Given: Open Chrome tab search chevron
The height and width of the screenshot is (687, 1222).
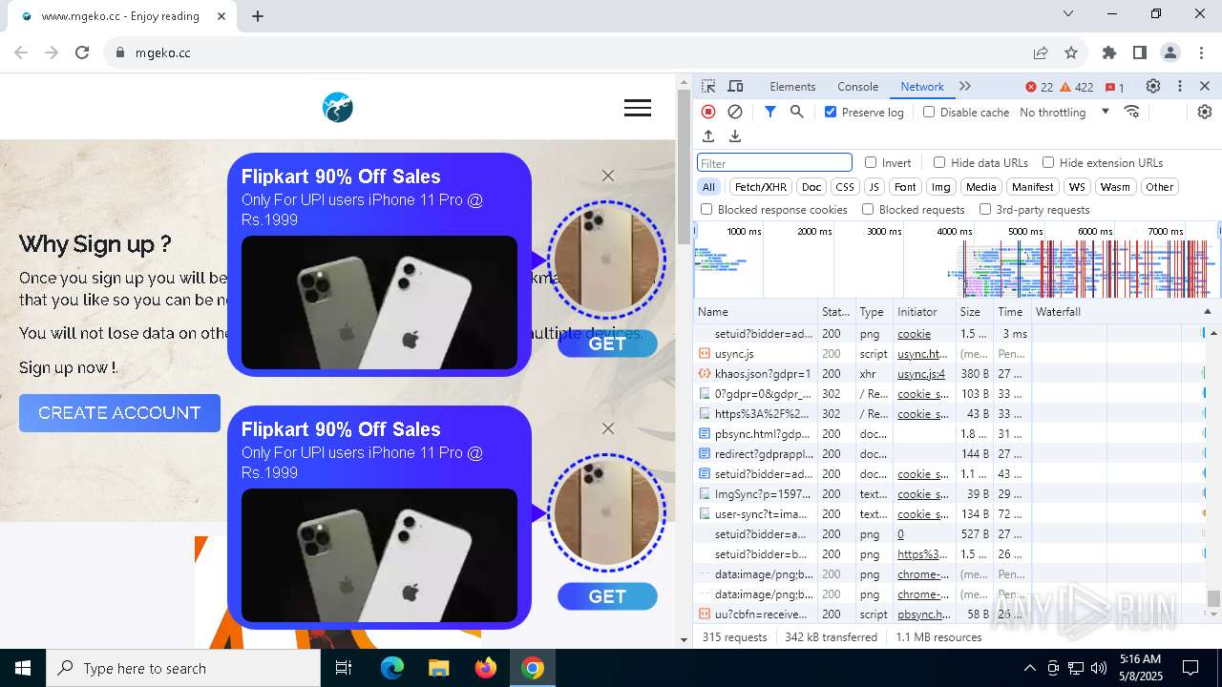Looking at the screenshot, I should (1068, 13).
